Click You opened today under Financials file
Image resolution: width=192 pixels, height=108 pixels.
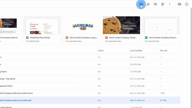tap(152, 41)
